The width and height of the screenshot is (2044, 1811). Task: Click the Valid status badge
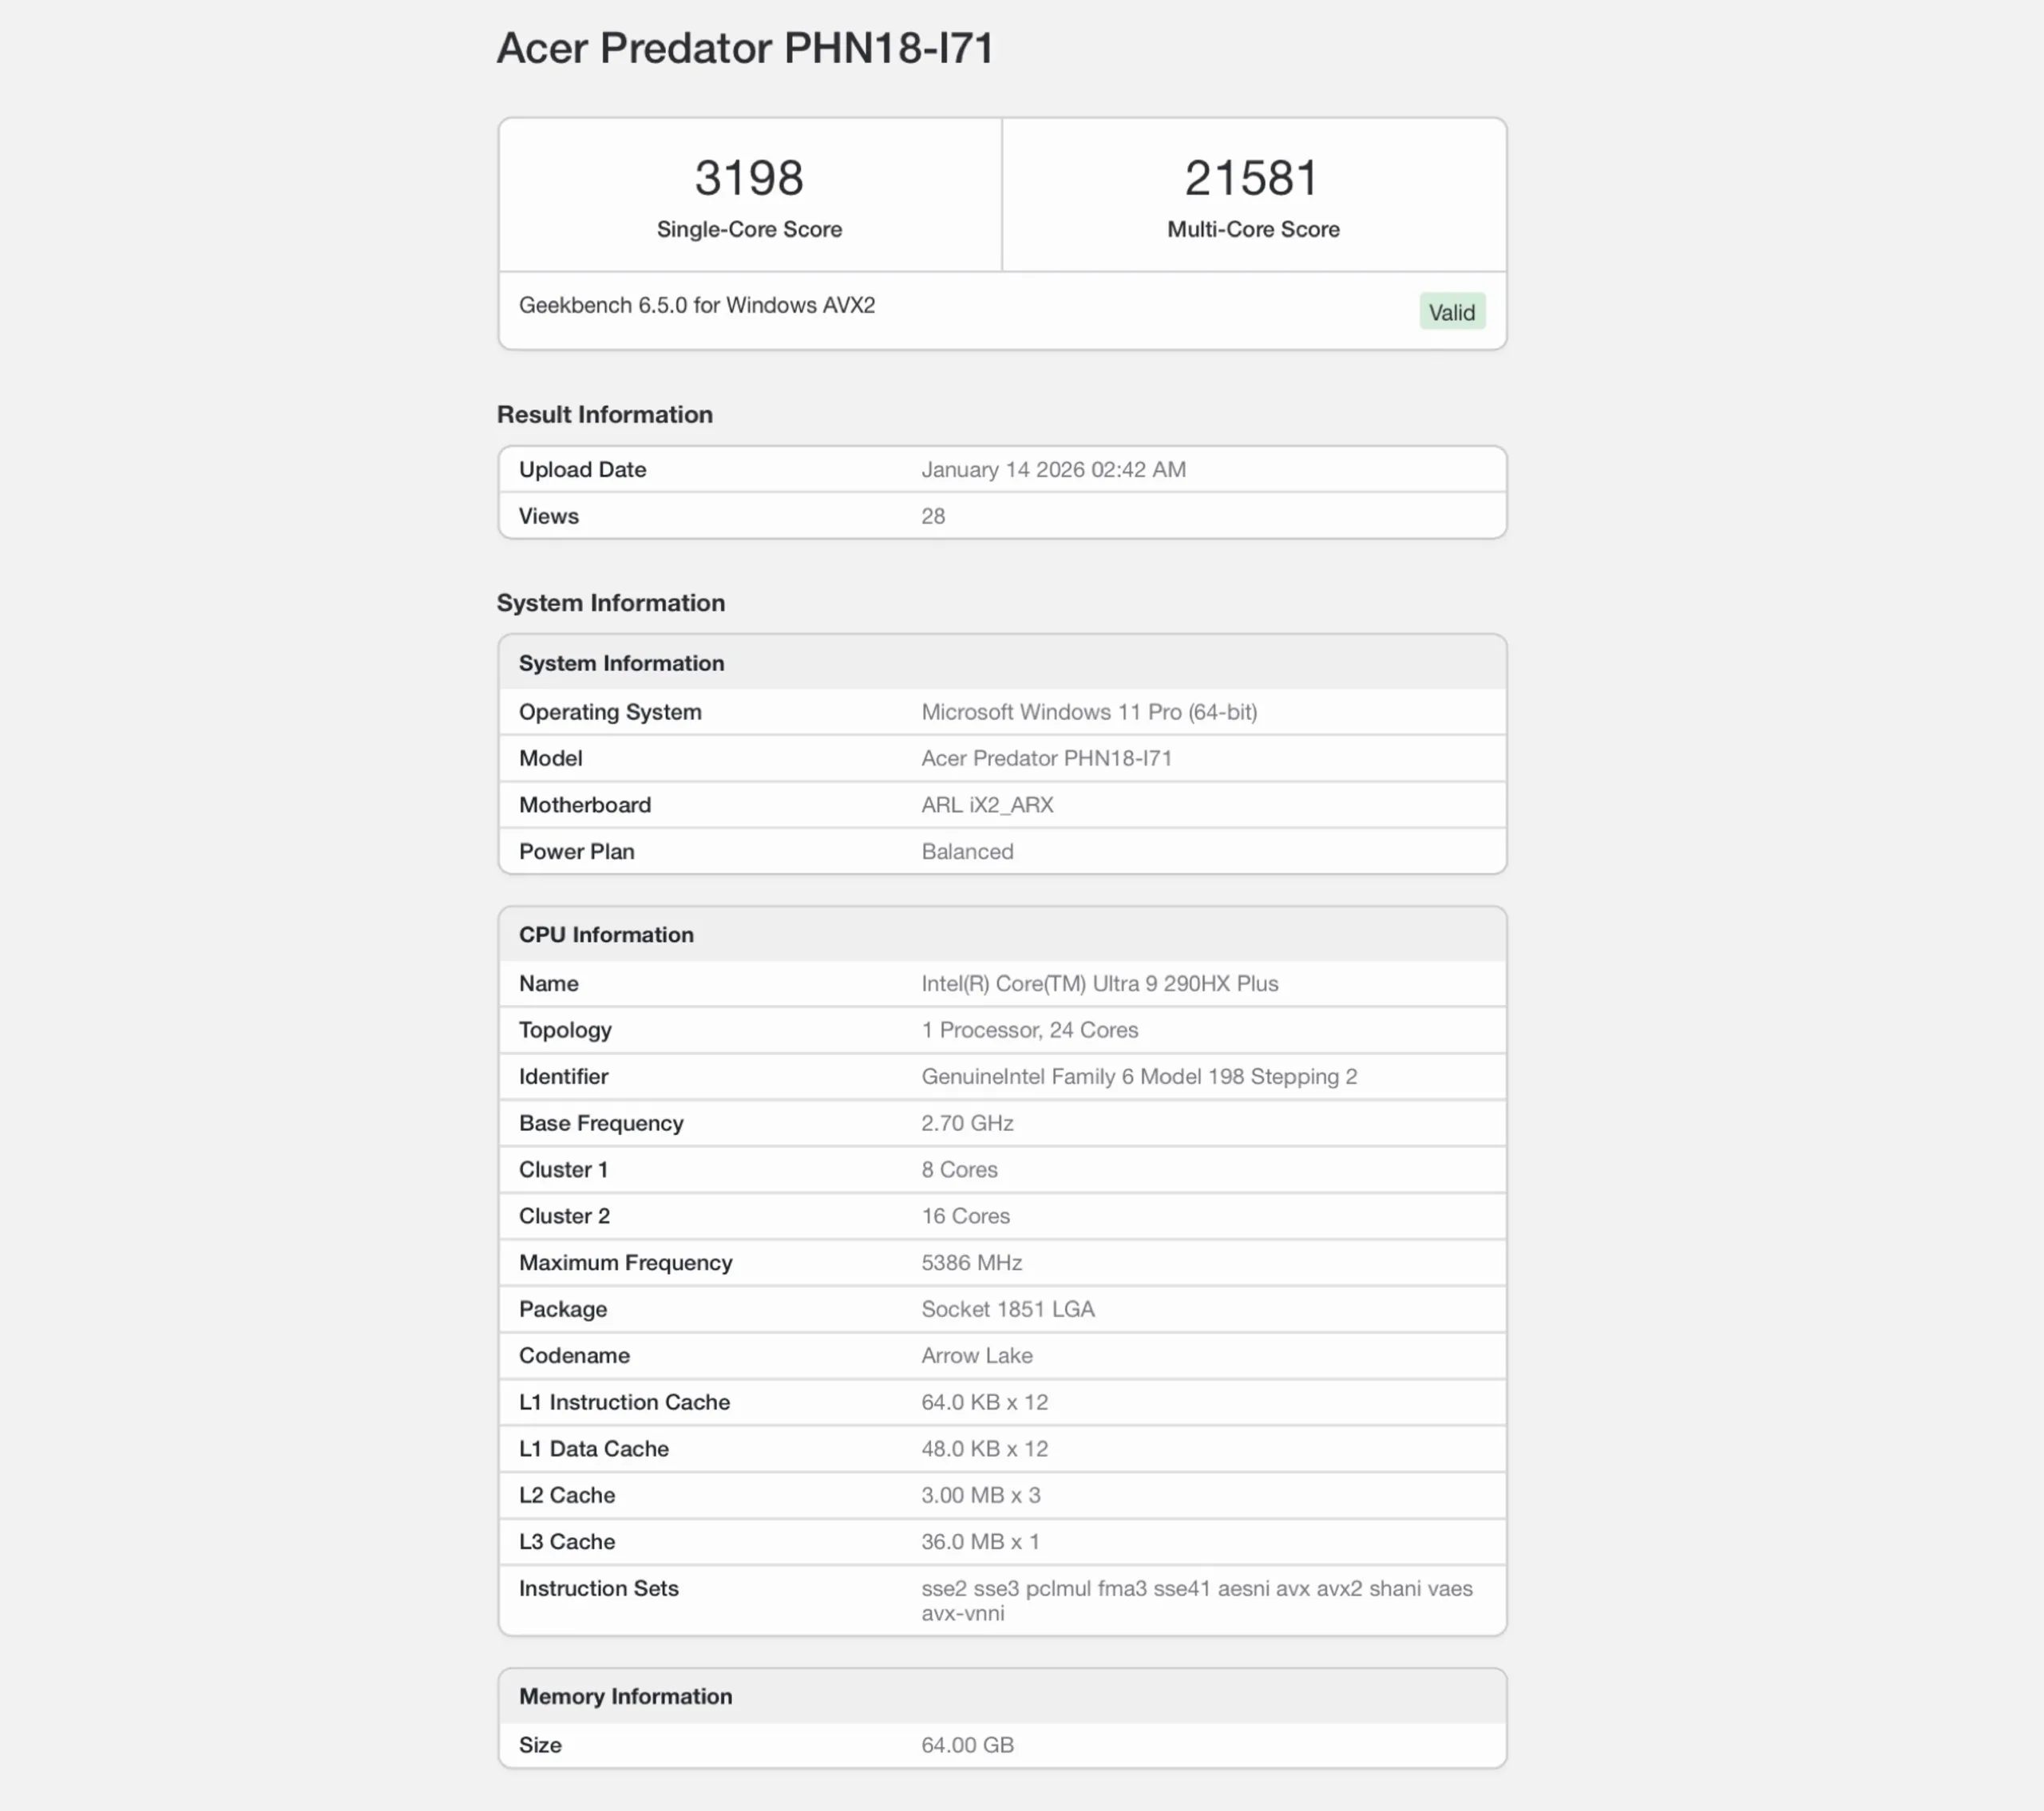[1451, 312]
